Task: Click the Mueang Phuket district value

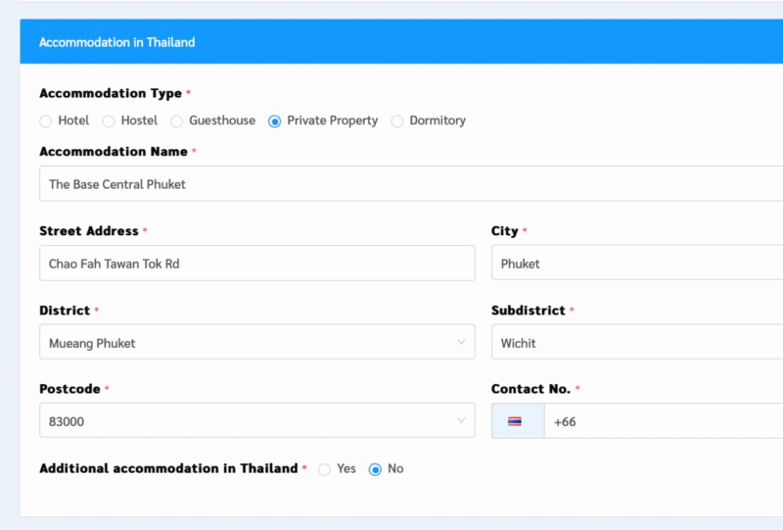Action: coord(93,343)
